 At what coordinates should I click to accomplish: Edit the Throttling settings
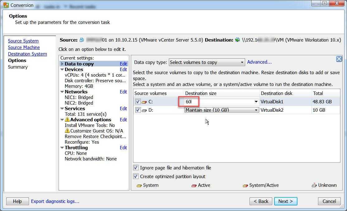point(123,148)
